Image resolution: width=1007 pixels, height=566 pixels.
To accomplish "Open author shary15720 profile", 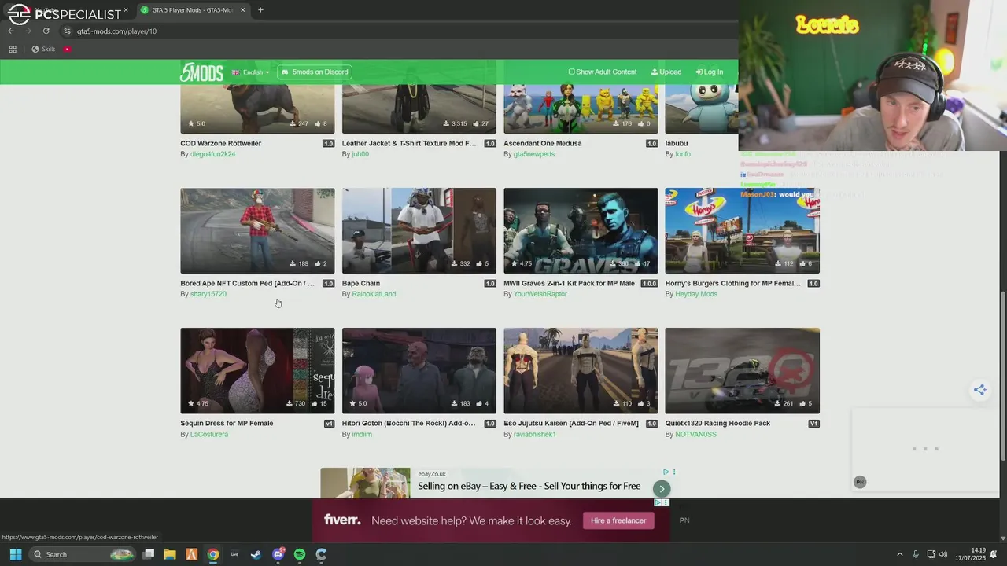I will 208,294.
